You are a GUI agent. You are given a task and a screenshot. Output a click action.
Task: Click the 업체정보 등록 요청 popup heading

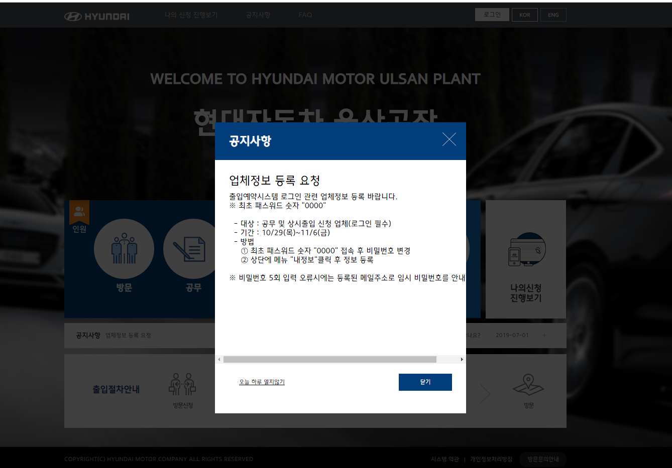(x=275, y=181)
